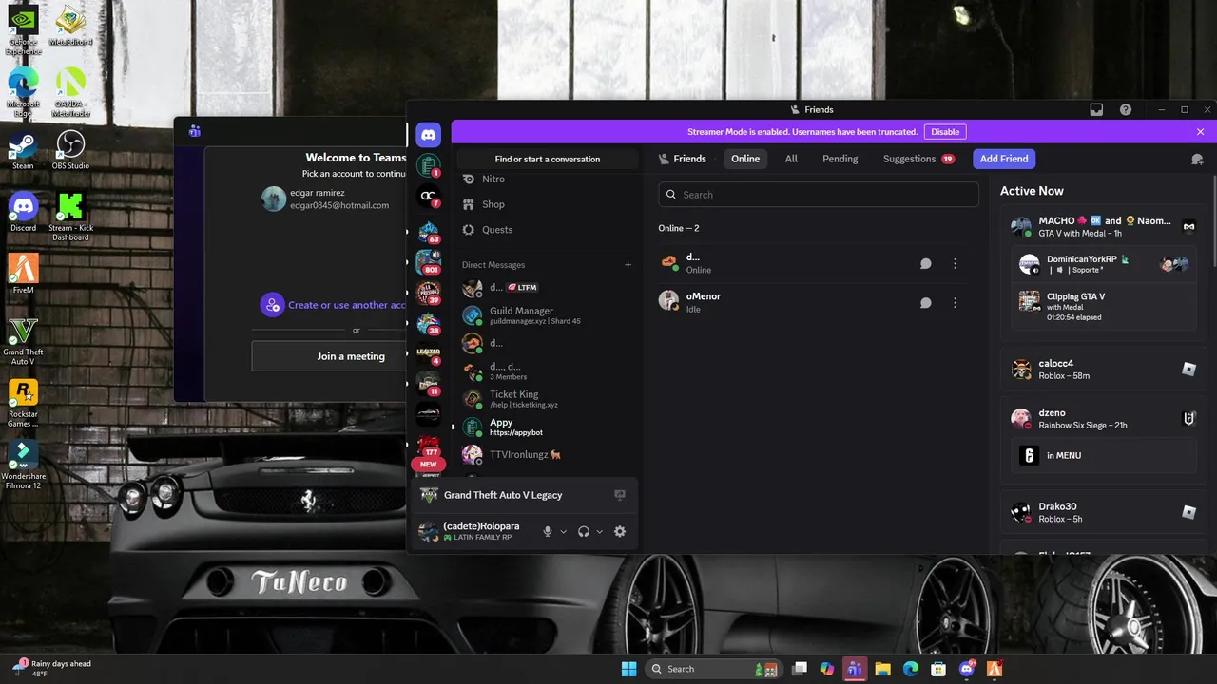Open headphone output options arrow
This screenshot has height=684, width=1217.
click(599, 532)
